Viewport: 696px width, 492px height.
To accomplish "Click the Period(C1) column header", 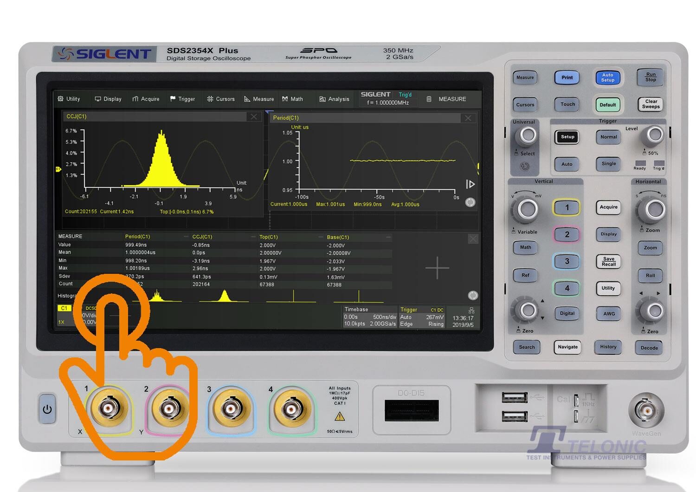I will point(138,237).
